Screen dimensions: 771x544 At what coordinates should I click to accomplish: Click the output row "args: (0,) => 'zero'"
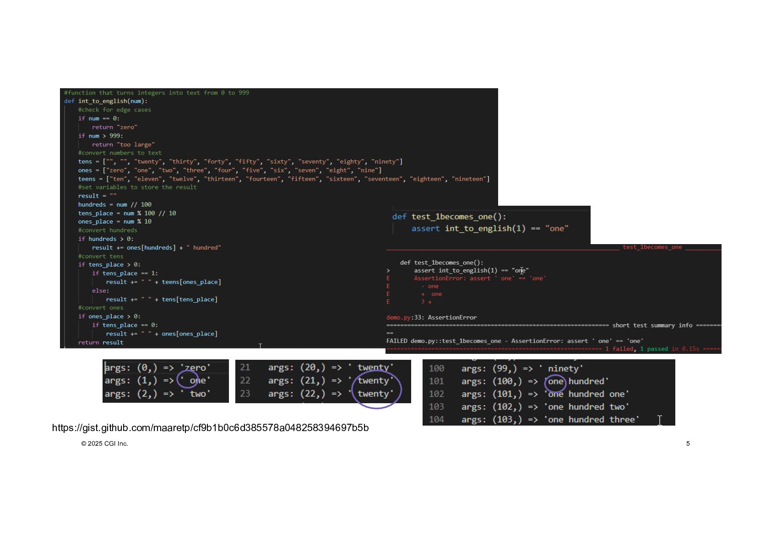point(157,368)
